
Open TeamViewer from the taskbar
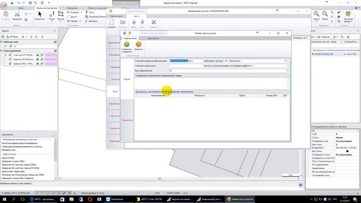115,199
